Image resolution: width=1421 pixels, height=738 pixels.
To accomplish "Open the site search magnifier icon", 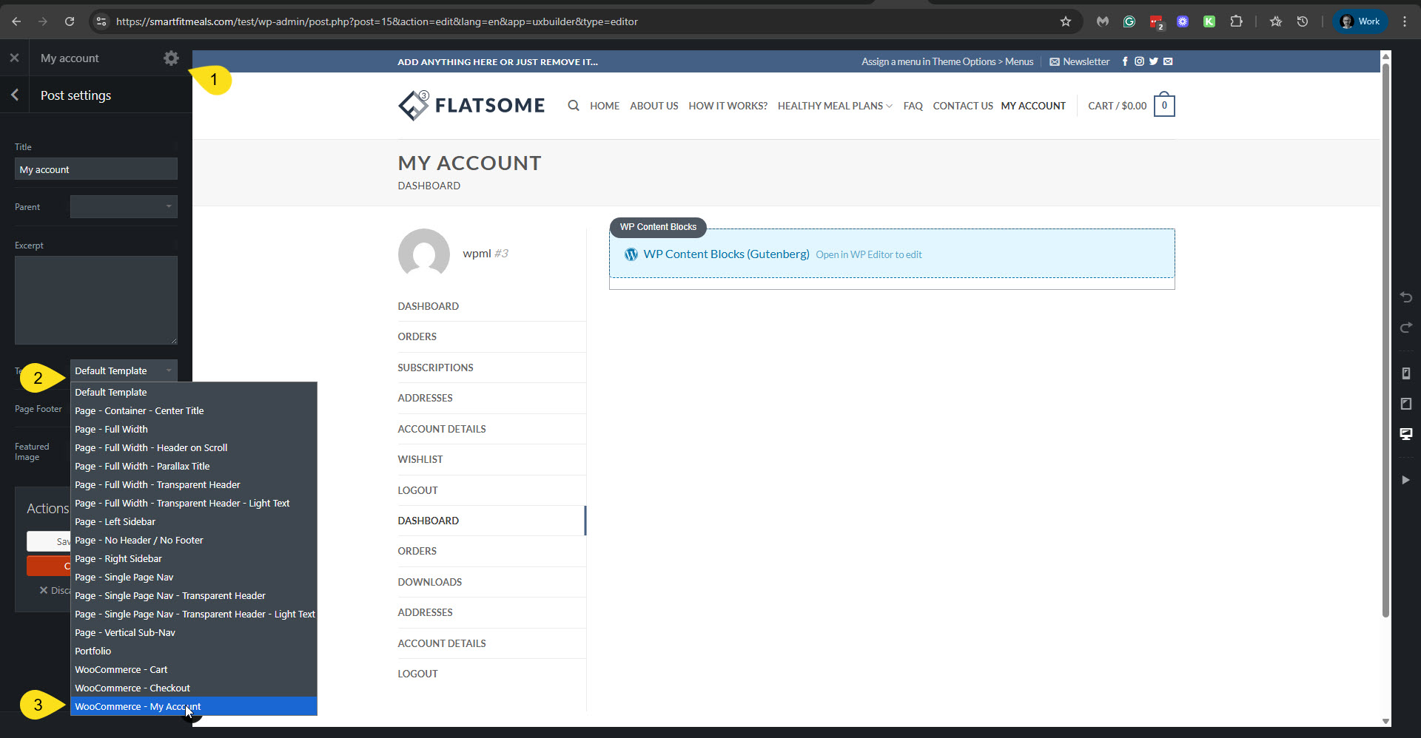I will point(574,106).
